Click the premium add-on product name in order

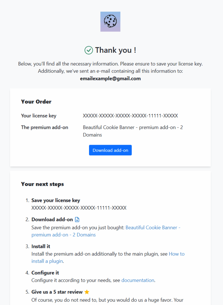[133, 131]
